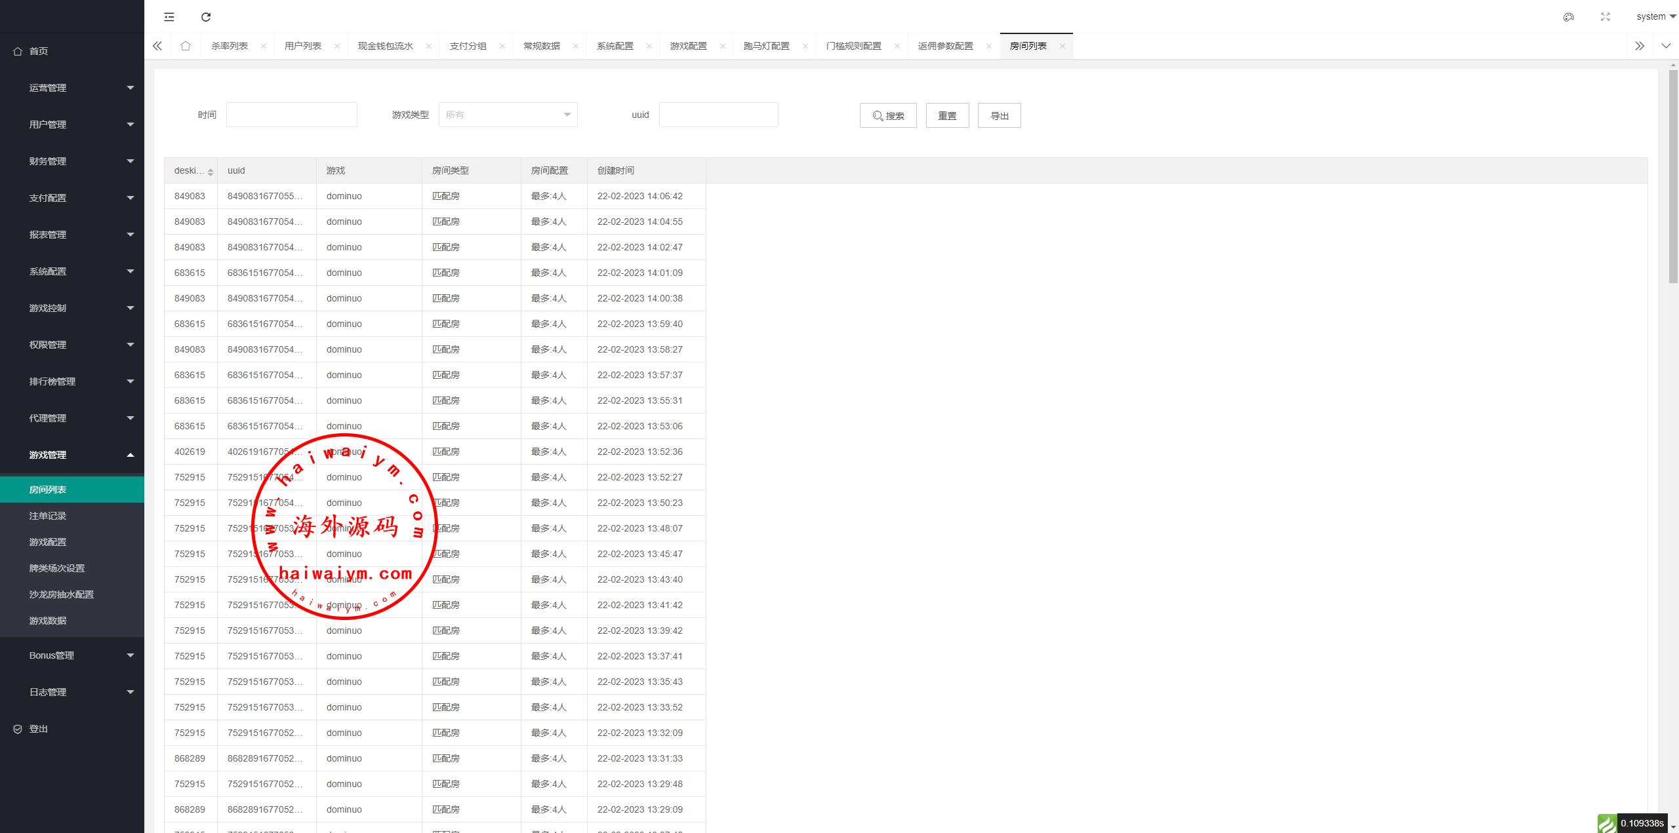Go to the home tab icon

click(x=186, y=46)
